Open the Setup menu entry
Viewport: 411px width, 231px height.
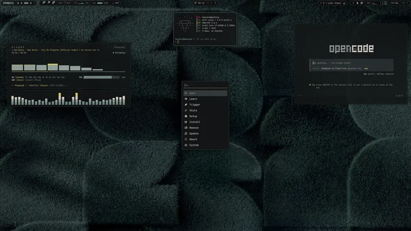205,116
